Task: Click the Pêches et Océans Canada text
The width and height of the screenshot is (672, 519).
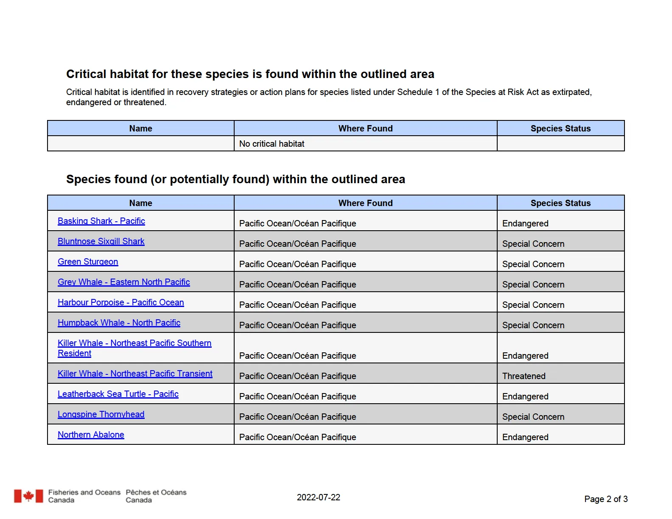Action: tap(156, 496)
